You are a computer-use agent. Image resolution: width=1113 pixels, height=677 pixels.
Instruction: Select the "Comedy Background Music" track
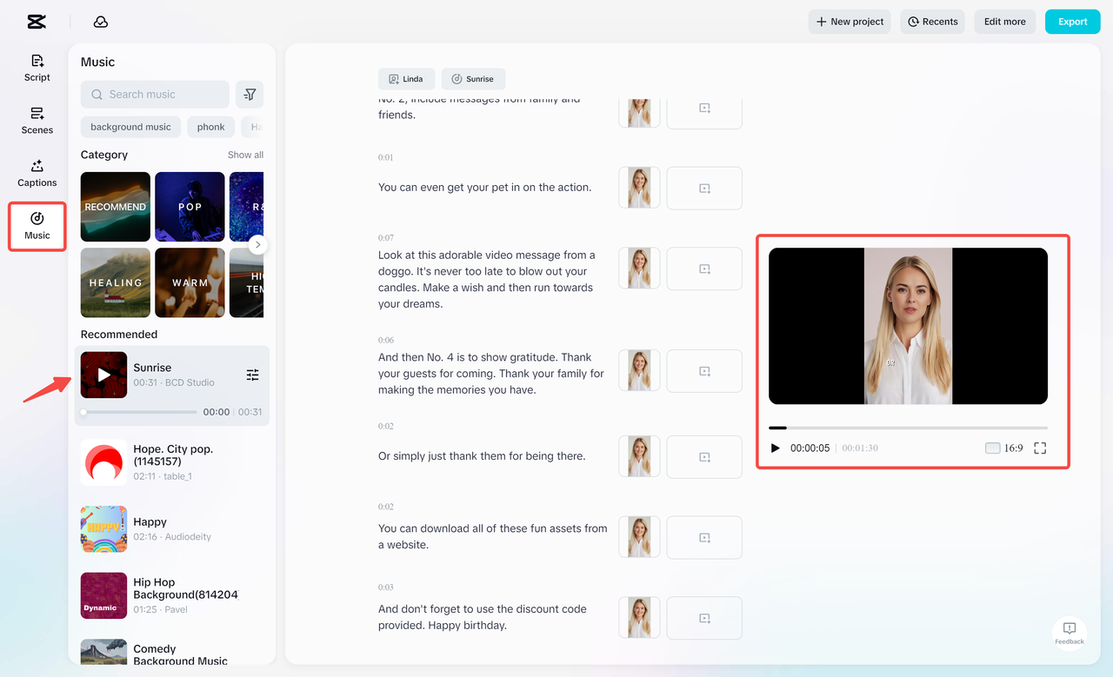tap(172, 653)
